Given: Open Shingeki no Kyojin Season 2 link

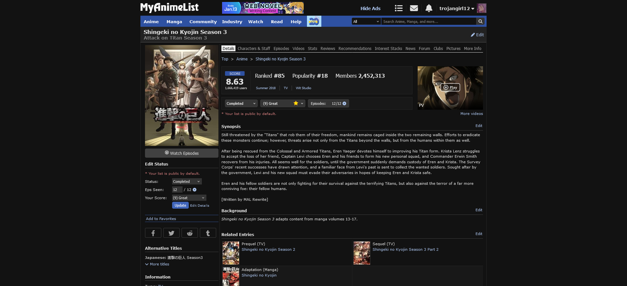Looking at the screenshot, I should (268, 249).
